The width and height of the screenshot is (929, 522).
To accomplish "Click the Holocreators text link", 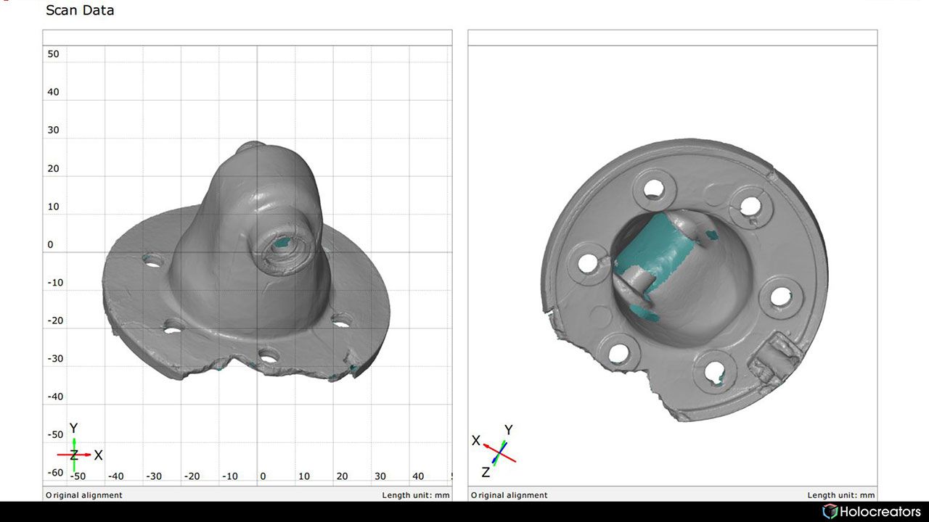I will tap(878, 511).
